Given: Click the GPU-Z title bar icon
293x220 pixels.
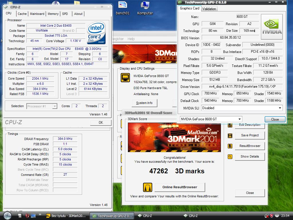Looking at the screenshot, I should (x=180, y=2).
